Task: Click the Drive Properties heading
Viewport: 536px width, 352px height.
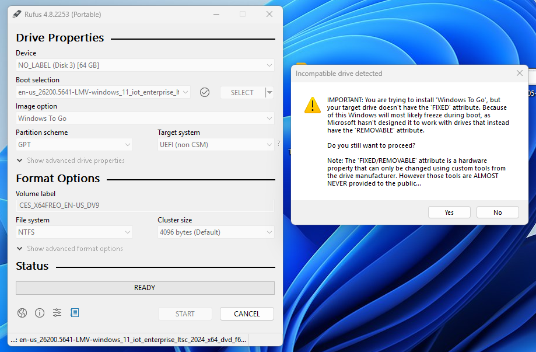Action: click(x=60, y=37)
